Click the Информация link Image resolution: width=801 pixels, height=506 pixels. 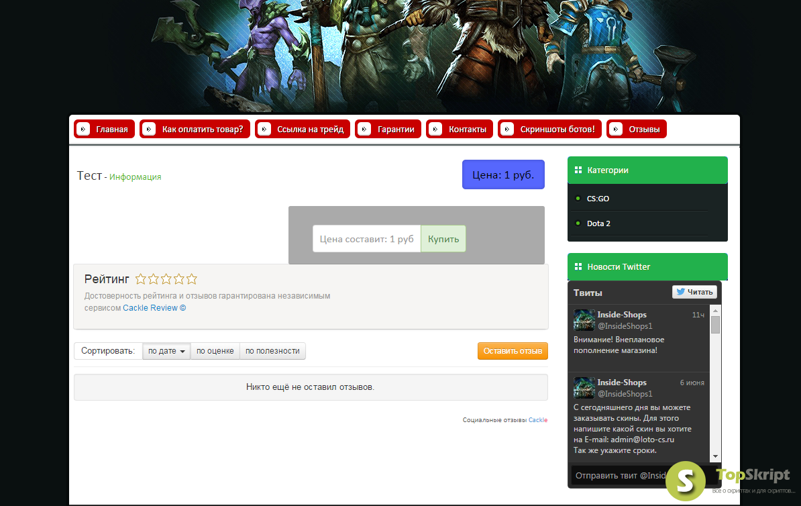pos(136,177)
